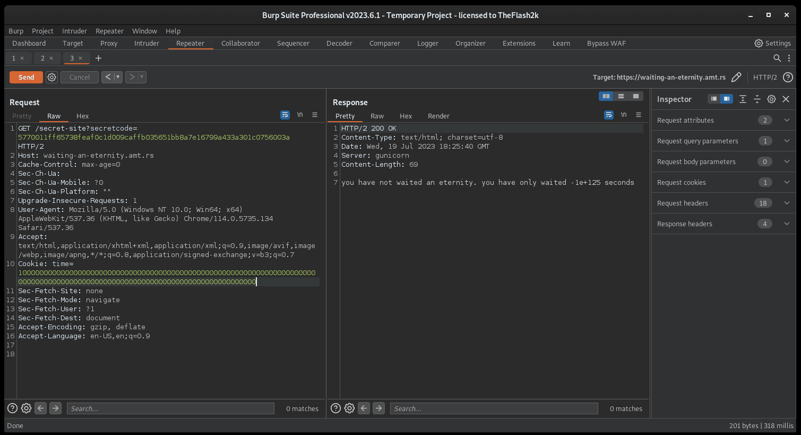Open the history back dropdown arrow
This screenshot has width=801, height=435.
[118, 77]
